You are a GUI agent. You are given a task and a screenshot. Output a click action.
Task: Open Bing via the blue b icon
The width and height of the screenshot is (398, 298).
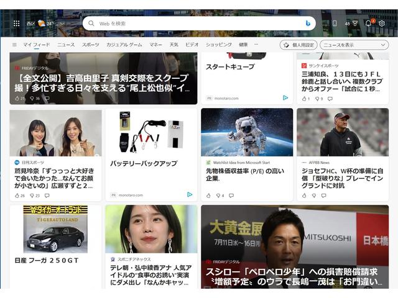pyautogui.click(x=308, y=24)
